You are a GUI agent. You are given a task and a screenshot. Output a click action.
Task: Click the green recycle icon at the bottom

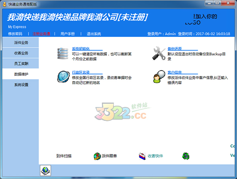coord(186,156)
